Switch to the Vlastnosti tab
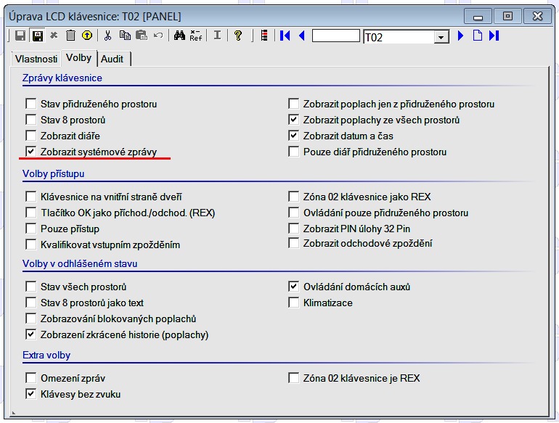 (36, 59)
